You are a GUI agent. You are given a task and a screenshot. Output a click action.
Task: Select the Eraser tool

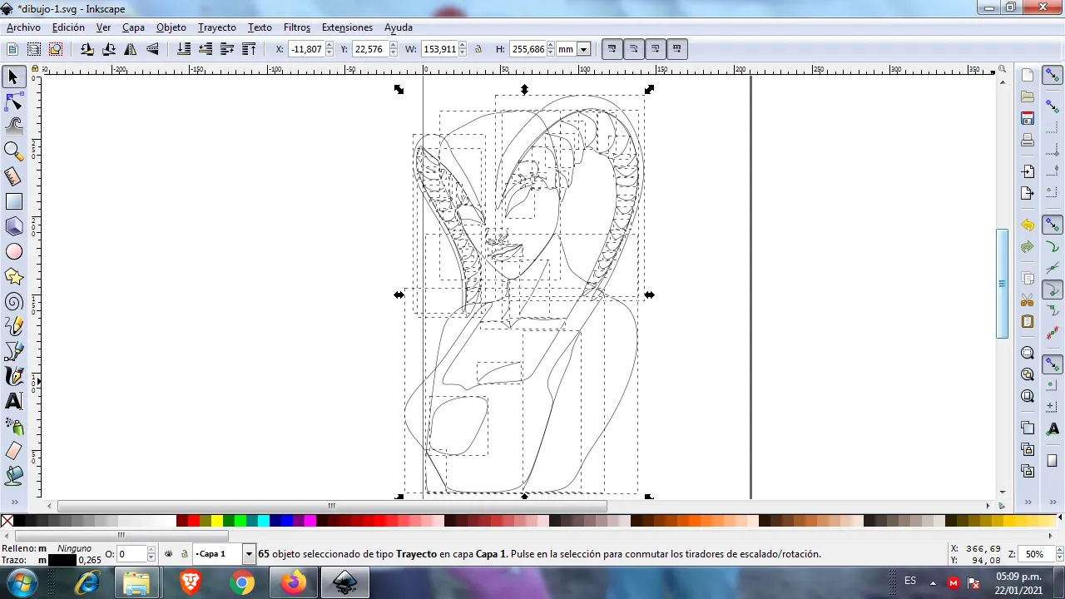point(13,451)
